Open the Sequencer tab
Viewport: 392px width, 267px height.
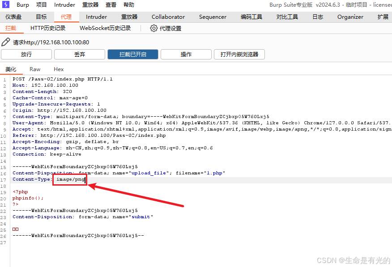[213, 17]
